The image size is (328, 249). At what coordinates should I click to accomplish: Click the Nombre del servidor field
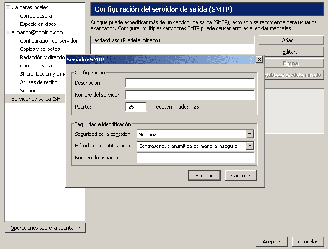pyautogui.click(x=190, y=95)
